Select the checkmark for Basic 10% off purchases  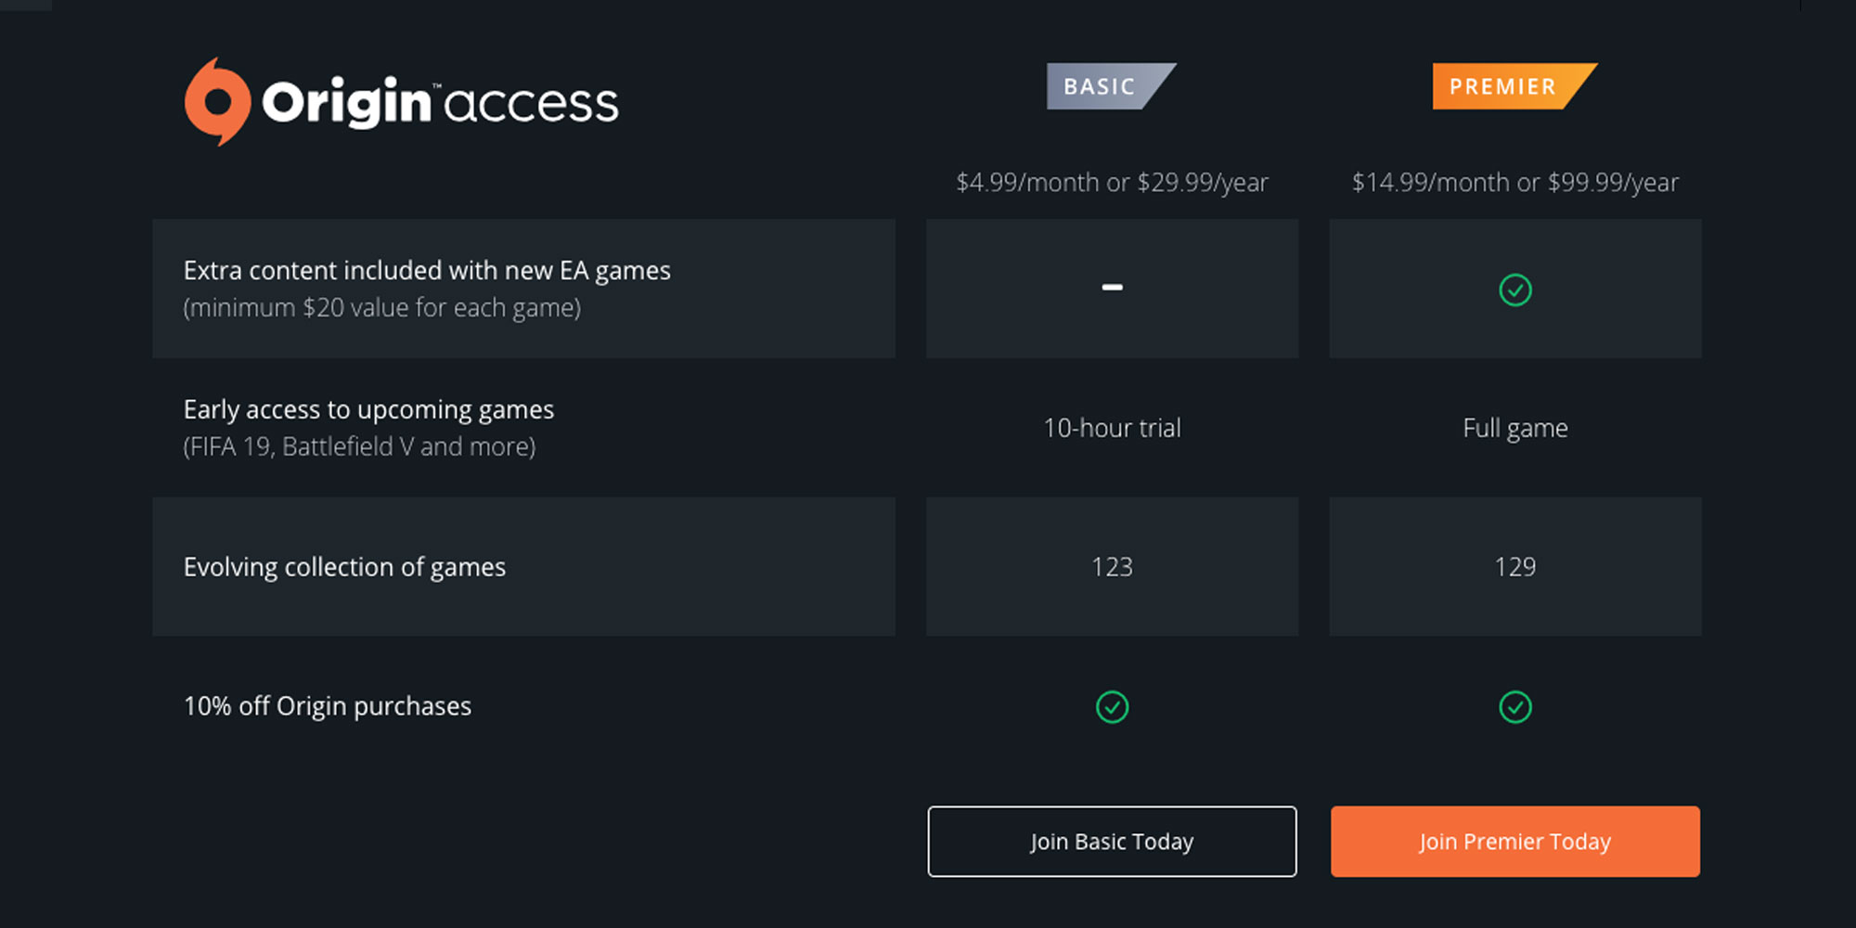click(x=1112, y=706)
